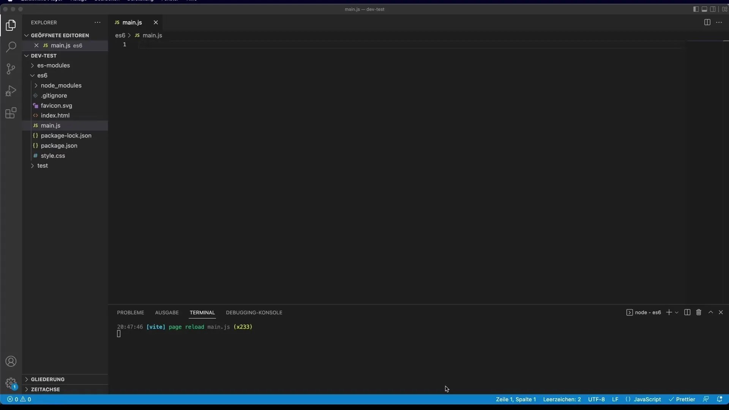Image resolution: width=729 pixels, height=410 pixels.
Task: Open Source Control view
Action: (11, 69)
